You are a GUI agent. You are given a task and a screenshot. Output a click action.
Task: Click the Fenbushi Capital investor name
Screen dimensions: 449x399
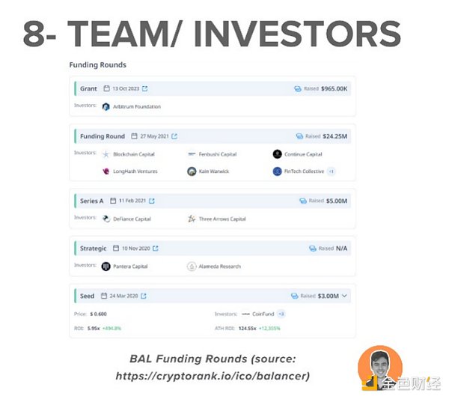tap(219, 154)
